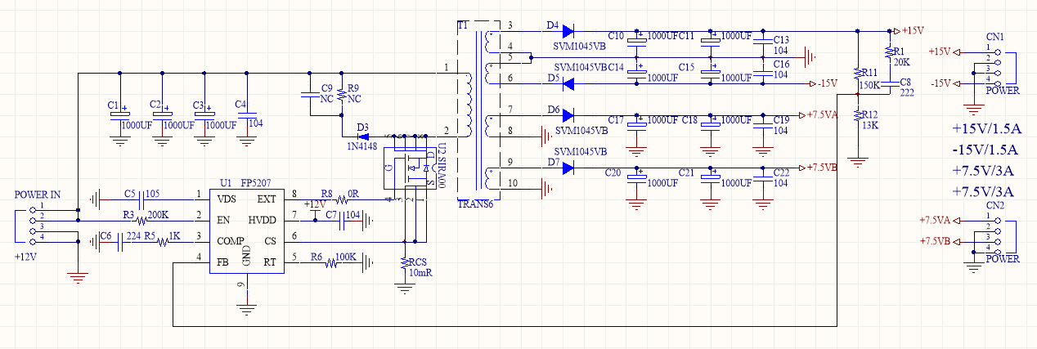Select the C20 capacitor symbol
1037x349 pixels.
638,177
